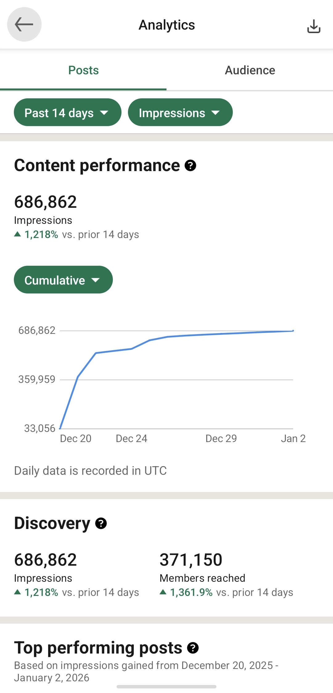Tap the chart's end point at Jan 2
This screenshot has width=333, height=693.
pos(293,331)
